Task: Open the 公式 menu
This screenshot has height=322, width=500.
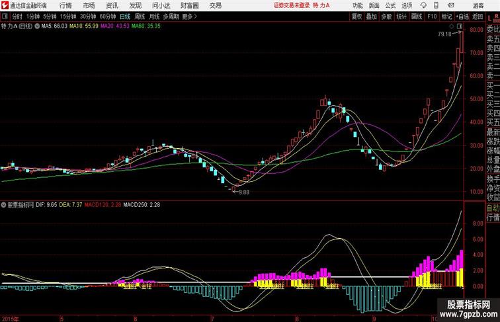Action: (390, 5)
